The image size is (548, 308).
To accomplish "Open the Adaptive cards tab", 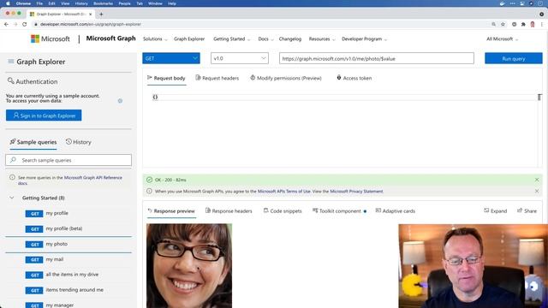I will tap(396, 211).
